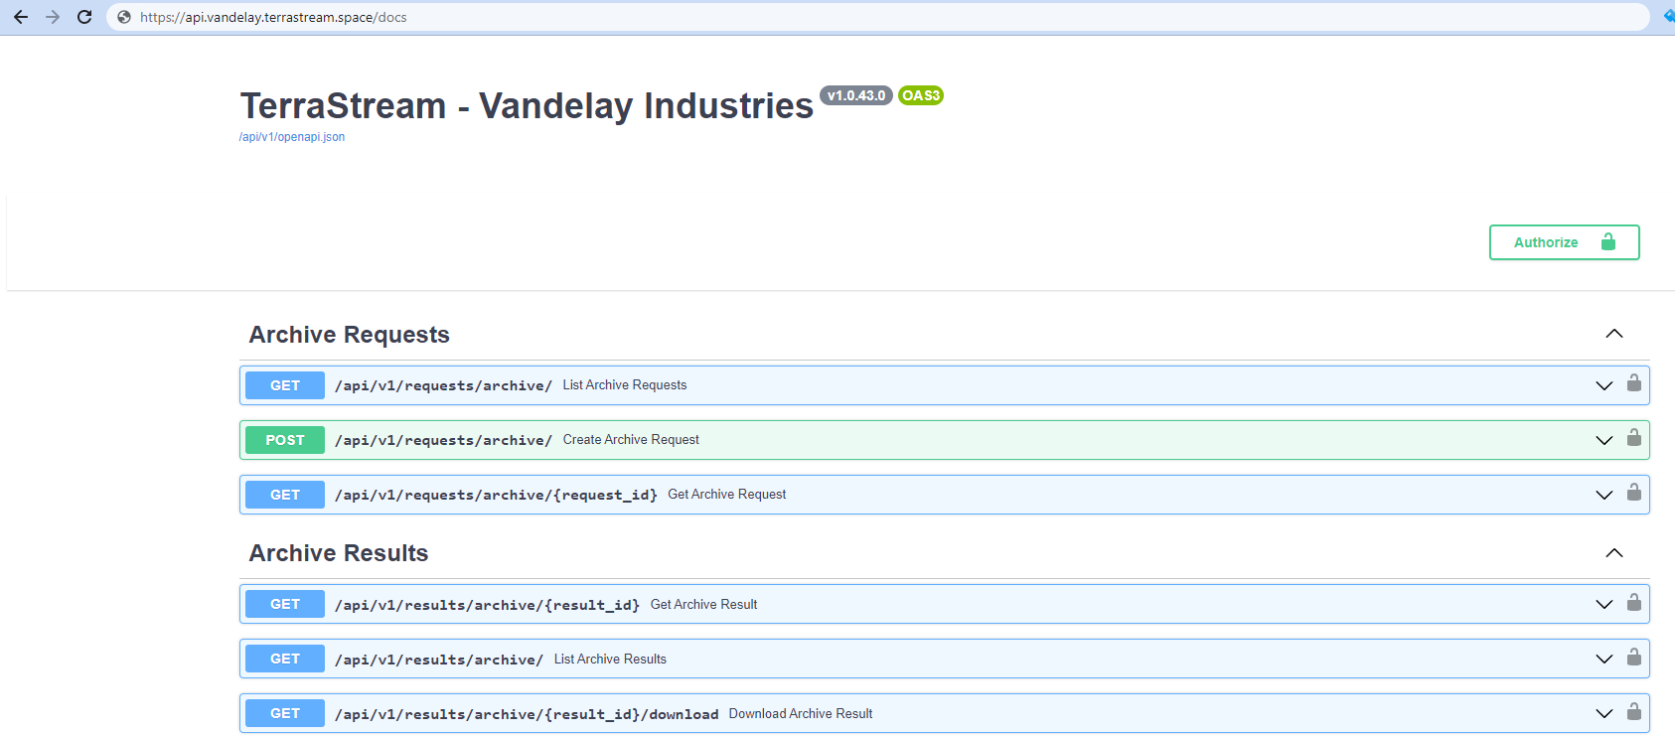Click path /api/v1/results/archive/{result_id}/download

[527, 714]
